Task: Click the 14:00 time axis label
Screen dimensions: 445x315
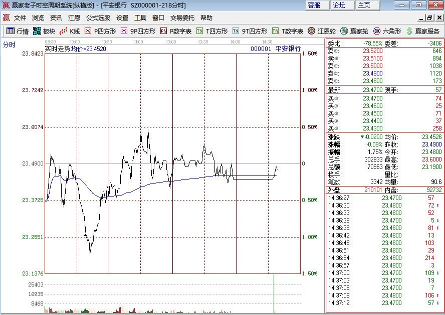Action: point(235,42)
